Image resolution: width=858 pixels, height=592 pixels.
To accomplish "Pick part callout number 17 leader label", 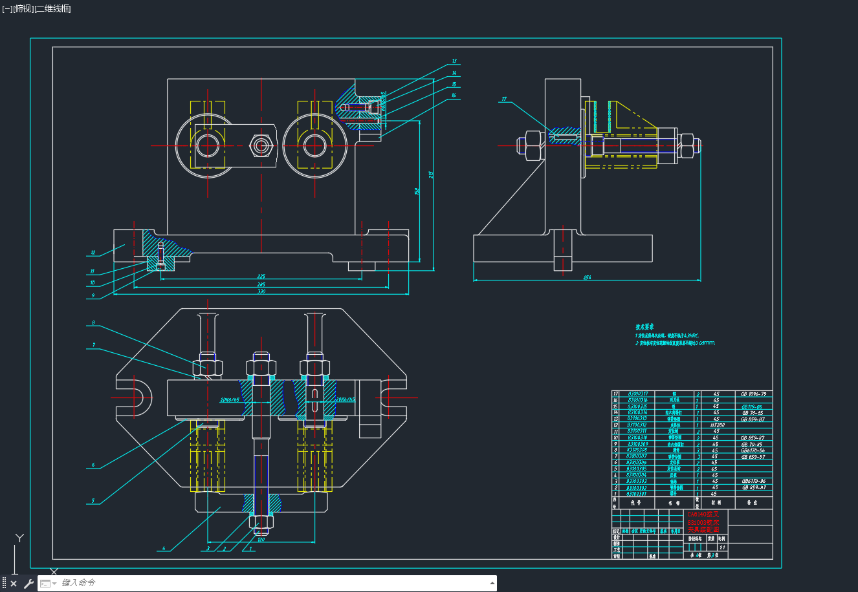I will [x=503, y=100].
